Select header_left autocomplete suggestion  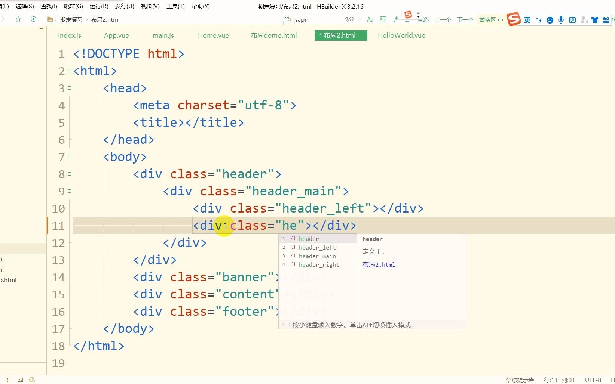tap(318, 247)
